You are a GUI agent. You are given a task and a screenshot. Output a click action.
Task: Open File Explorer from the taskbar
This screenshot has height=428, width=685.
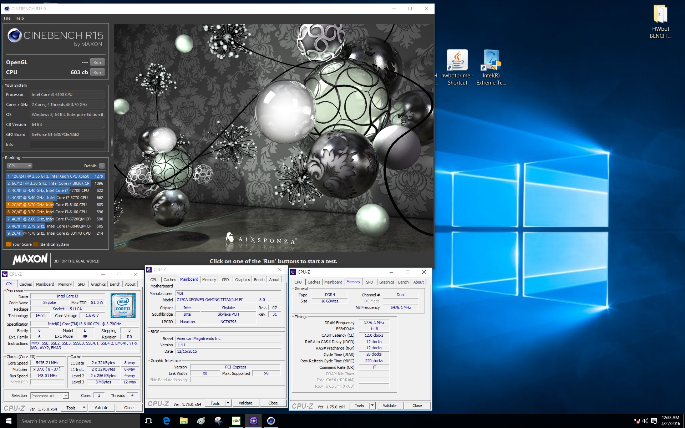[x=183, y=421]
